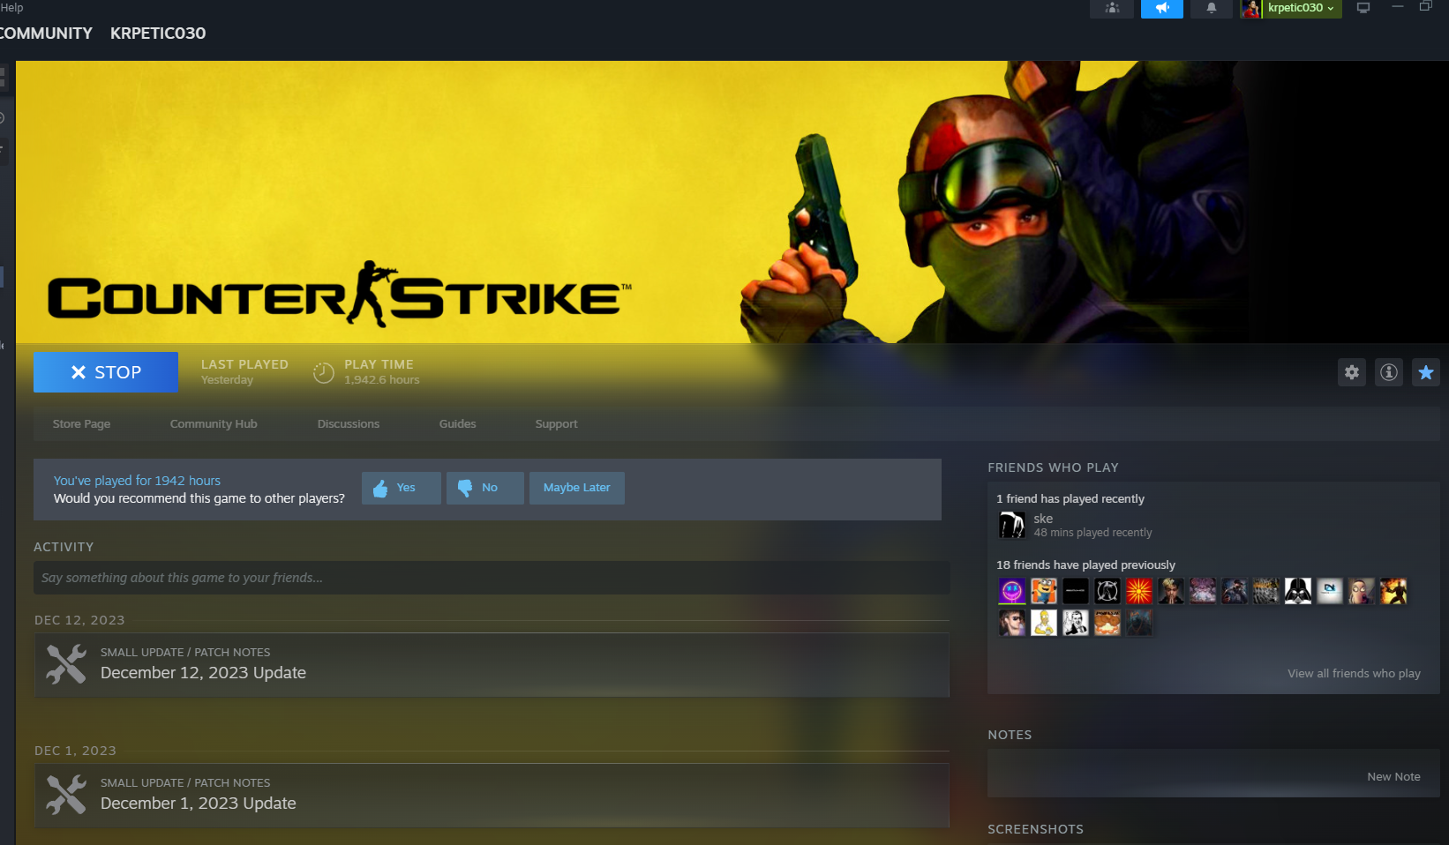Open Big Picture mode monitor icon
This screenshot has height=845, width=1449.
point(1363,8)
